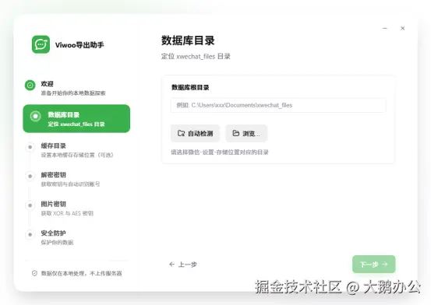
Task: Click the 数据仅在本地处理，不上传服务器 notice text
Action: click(81, 273)
